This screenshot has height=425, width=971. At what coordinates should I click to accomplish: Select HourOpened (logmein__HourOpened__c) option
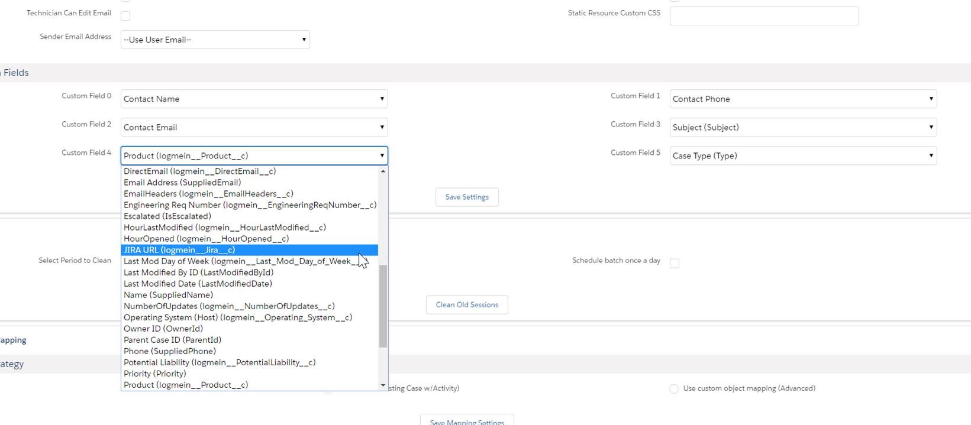tap(249, 239)
